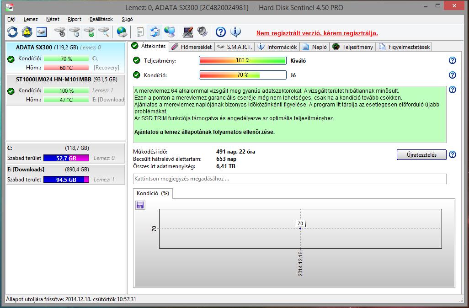Click the ST1000LM024 47 °C temperature bar

(66, 100)
